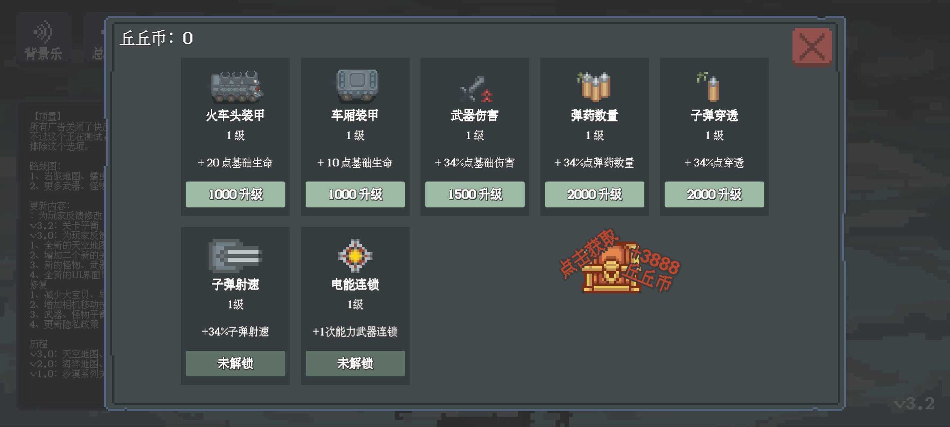Upgrade 车厢装甲 for 1000 coins
Image resolution: width=950 pixels, height=427 pixels.
[x=355, y=194]
